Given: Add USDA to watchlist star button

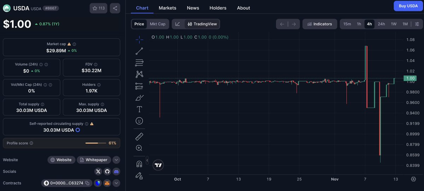Looking at the screenshot, I should point(99,8).
